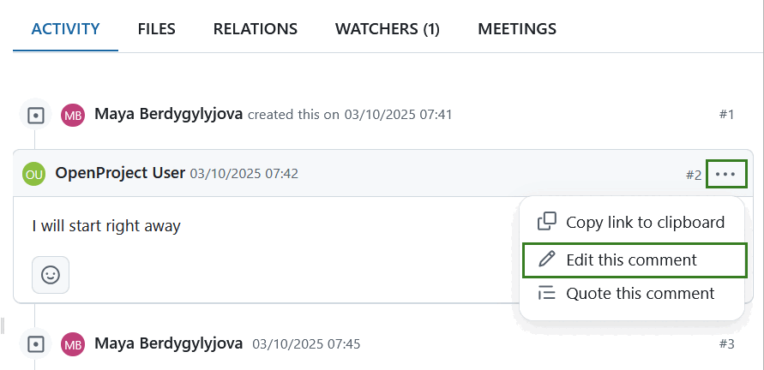Select the Activity tab
This screenshot has height=370, width=764.
pos(66,29)
